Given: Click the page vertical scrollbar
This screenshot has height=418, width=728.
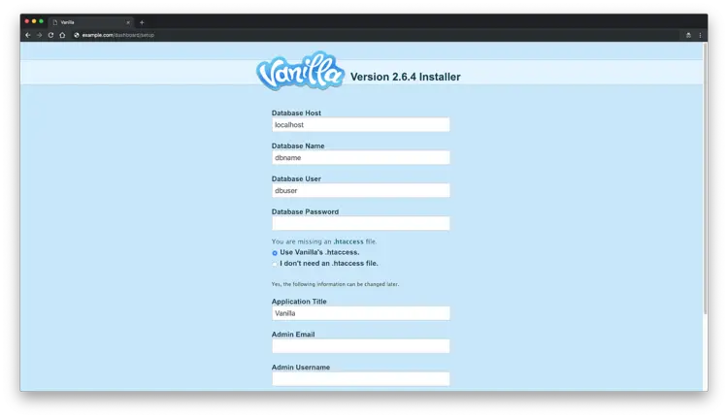Looking at the screenshot, I should point(706,178).
